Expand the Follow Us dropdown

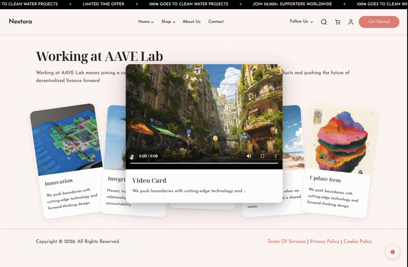pyautogui.click(x=301, y=21)
